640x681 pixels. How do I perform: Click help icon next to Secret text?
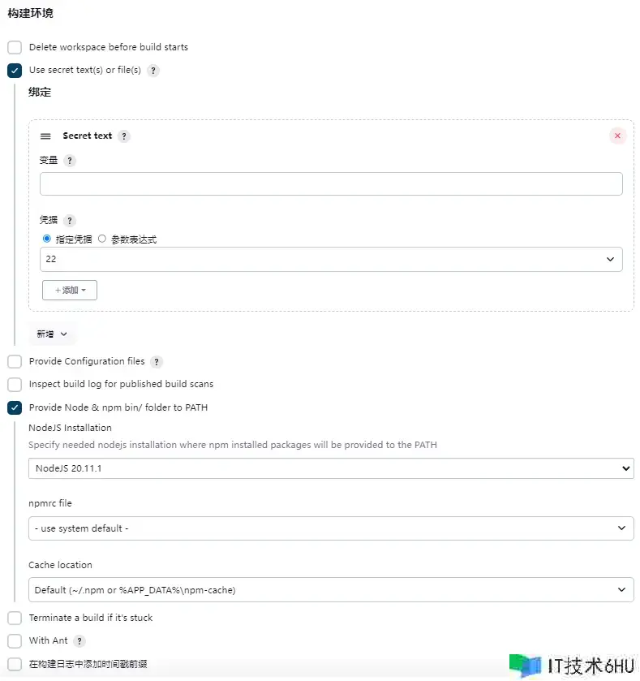pyautogui.click(x=124, y=136)
